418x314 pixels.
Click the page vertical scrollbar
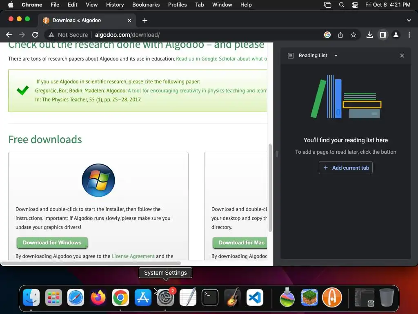point(270,188)
